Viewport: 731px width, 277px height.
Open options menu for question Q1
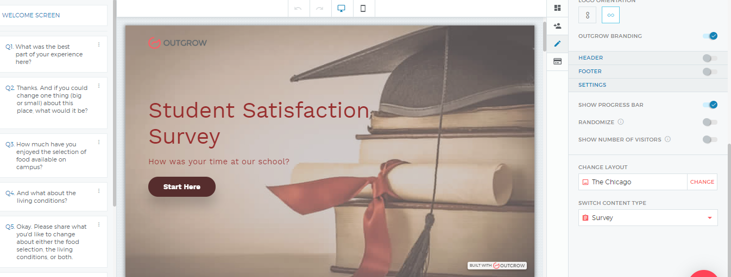(99, 45)
